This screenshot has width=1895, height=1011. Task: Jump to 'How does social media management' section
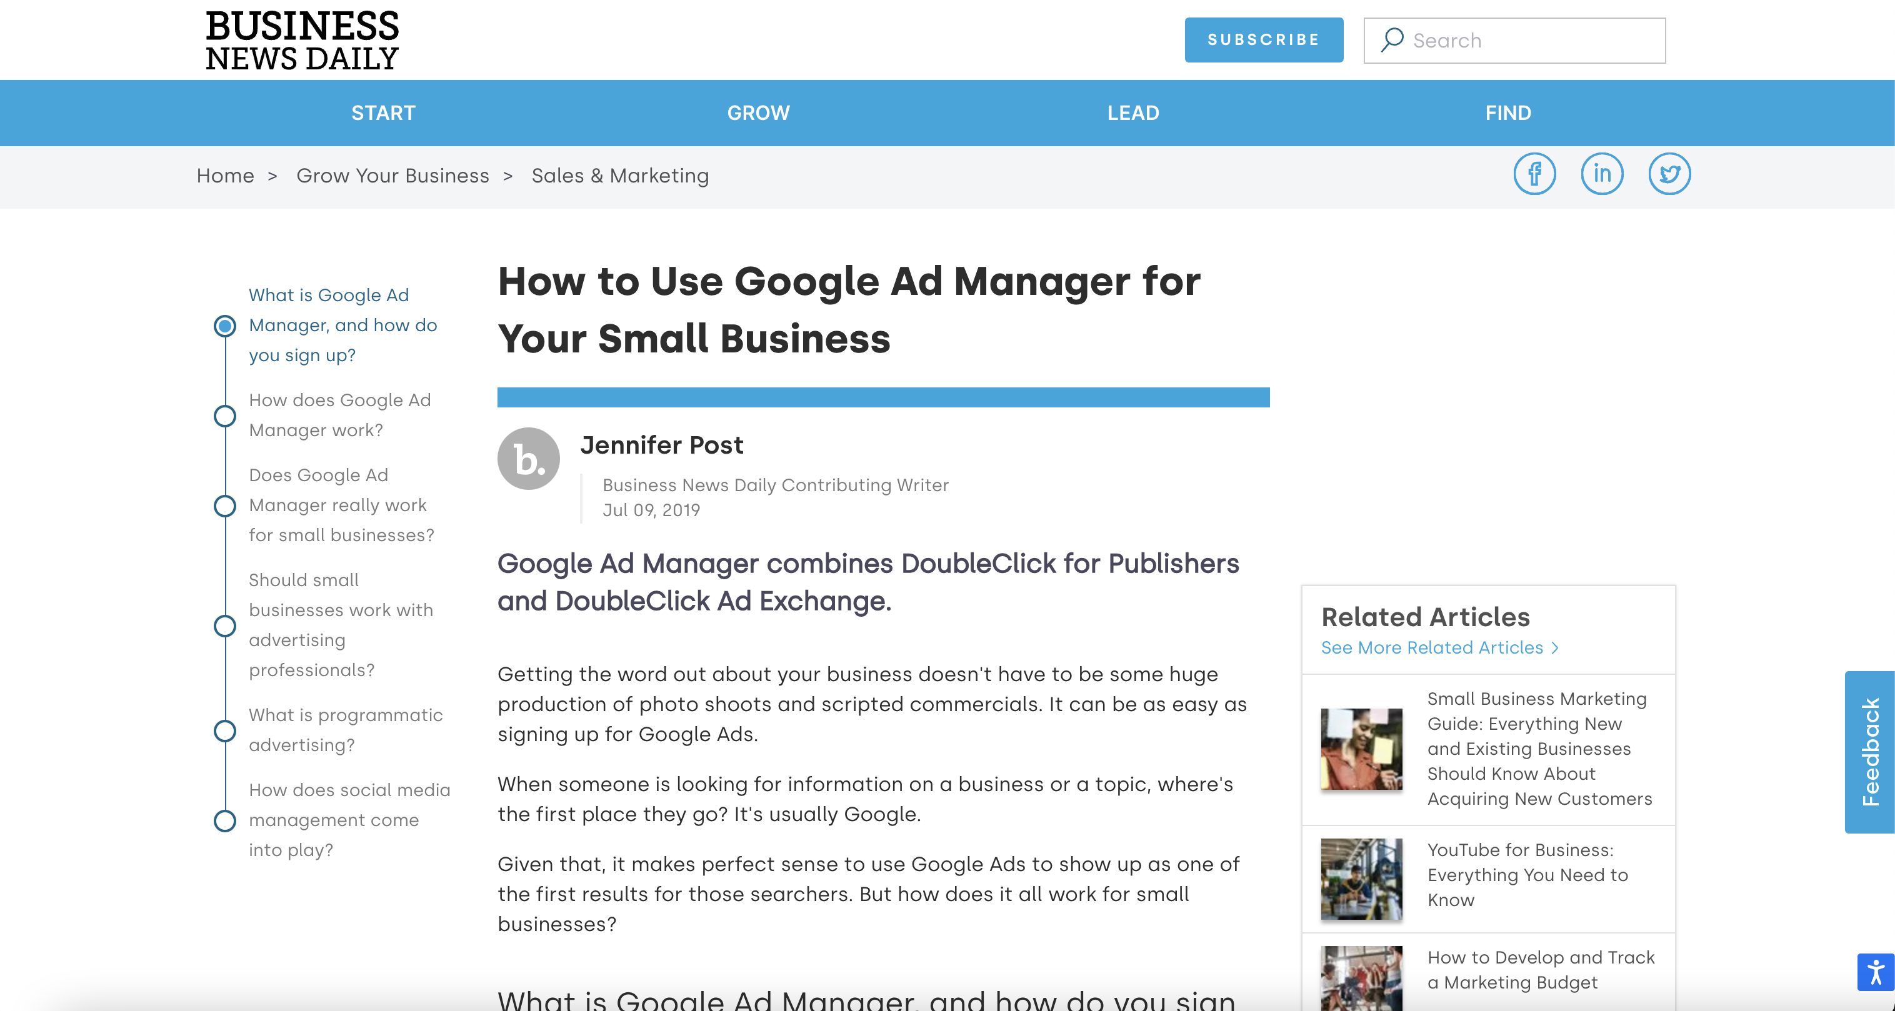click(x=349, y=820)
